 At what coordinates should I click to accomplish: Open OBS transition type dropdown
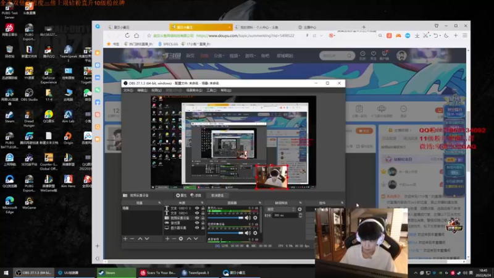[x=280, y=209]
